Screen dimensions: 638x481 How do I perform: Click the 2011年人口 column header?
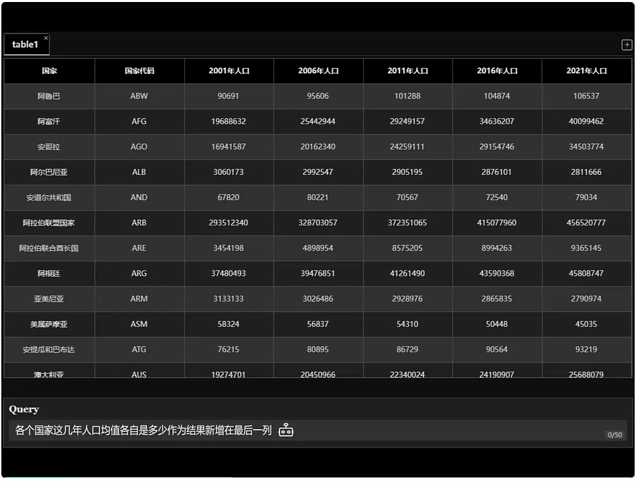407,71
